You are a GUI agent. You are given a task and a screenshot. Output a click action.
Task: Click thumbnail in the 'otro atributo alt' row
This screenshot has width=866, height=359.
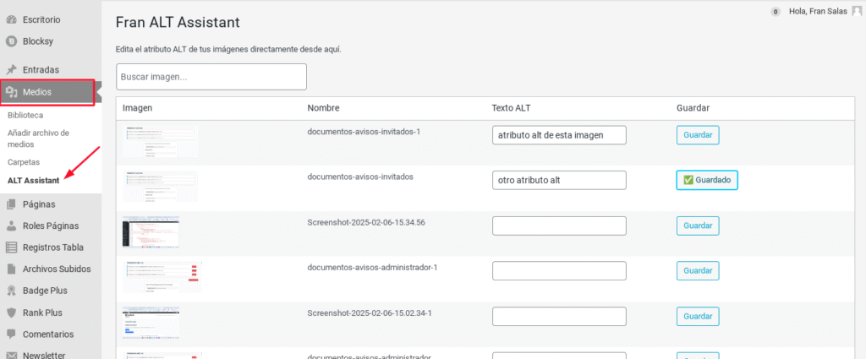click(x=160, y=187)
